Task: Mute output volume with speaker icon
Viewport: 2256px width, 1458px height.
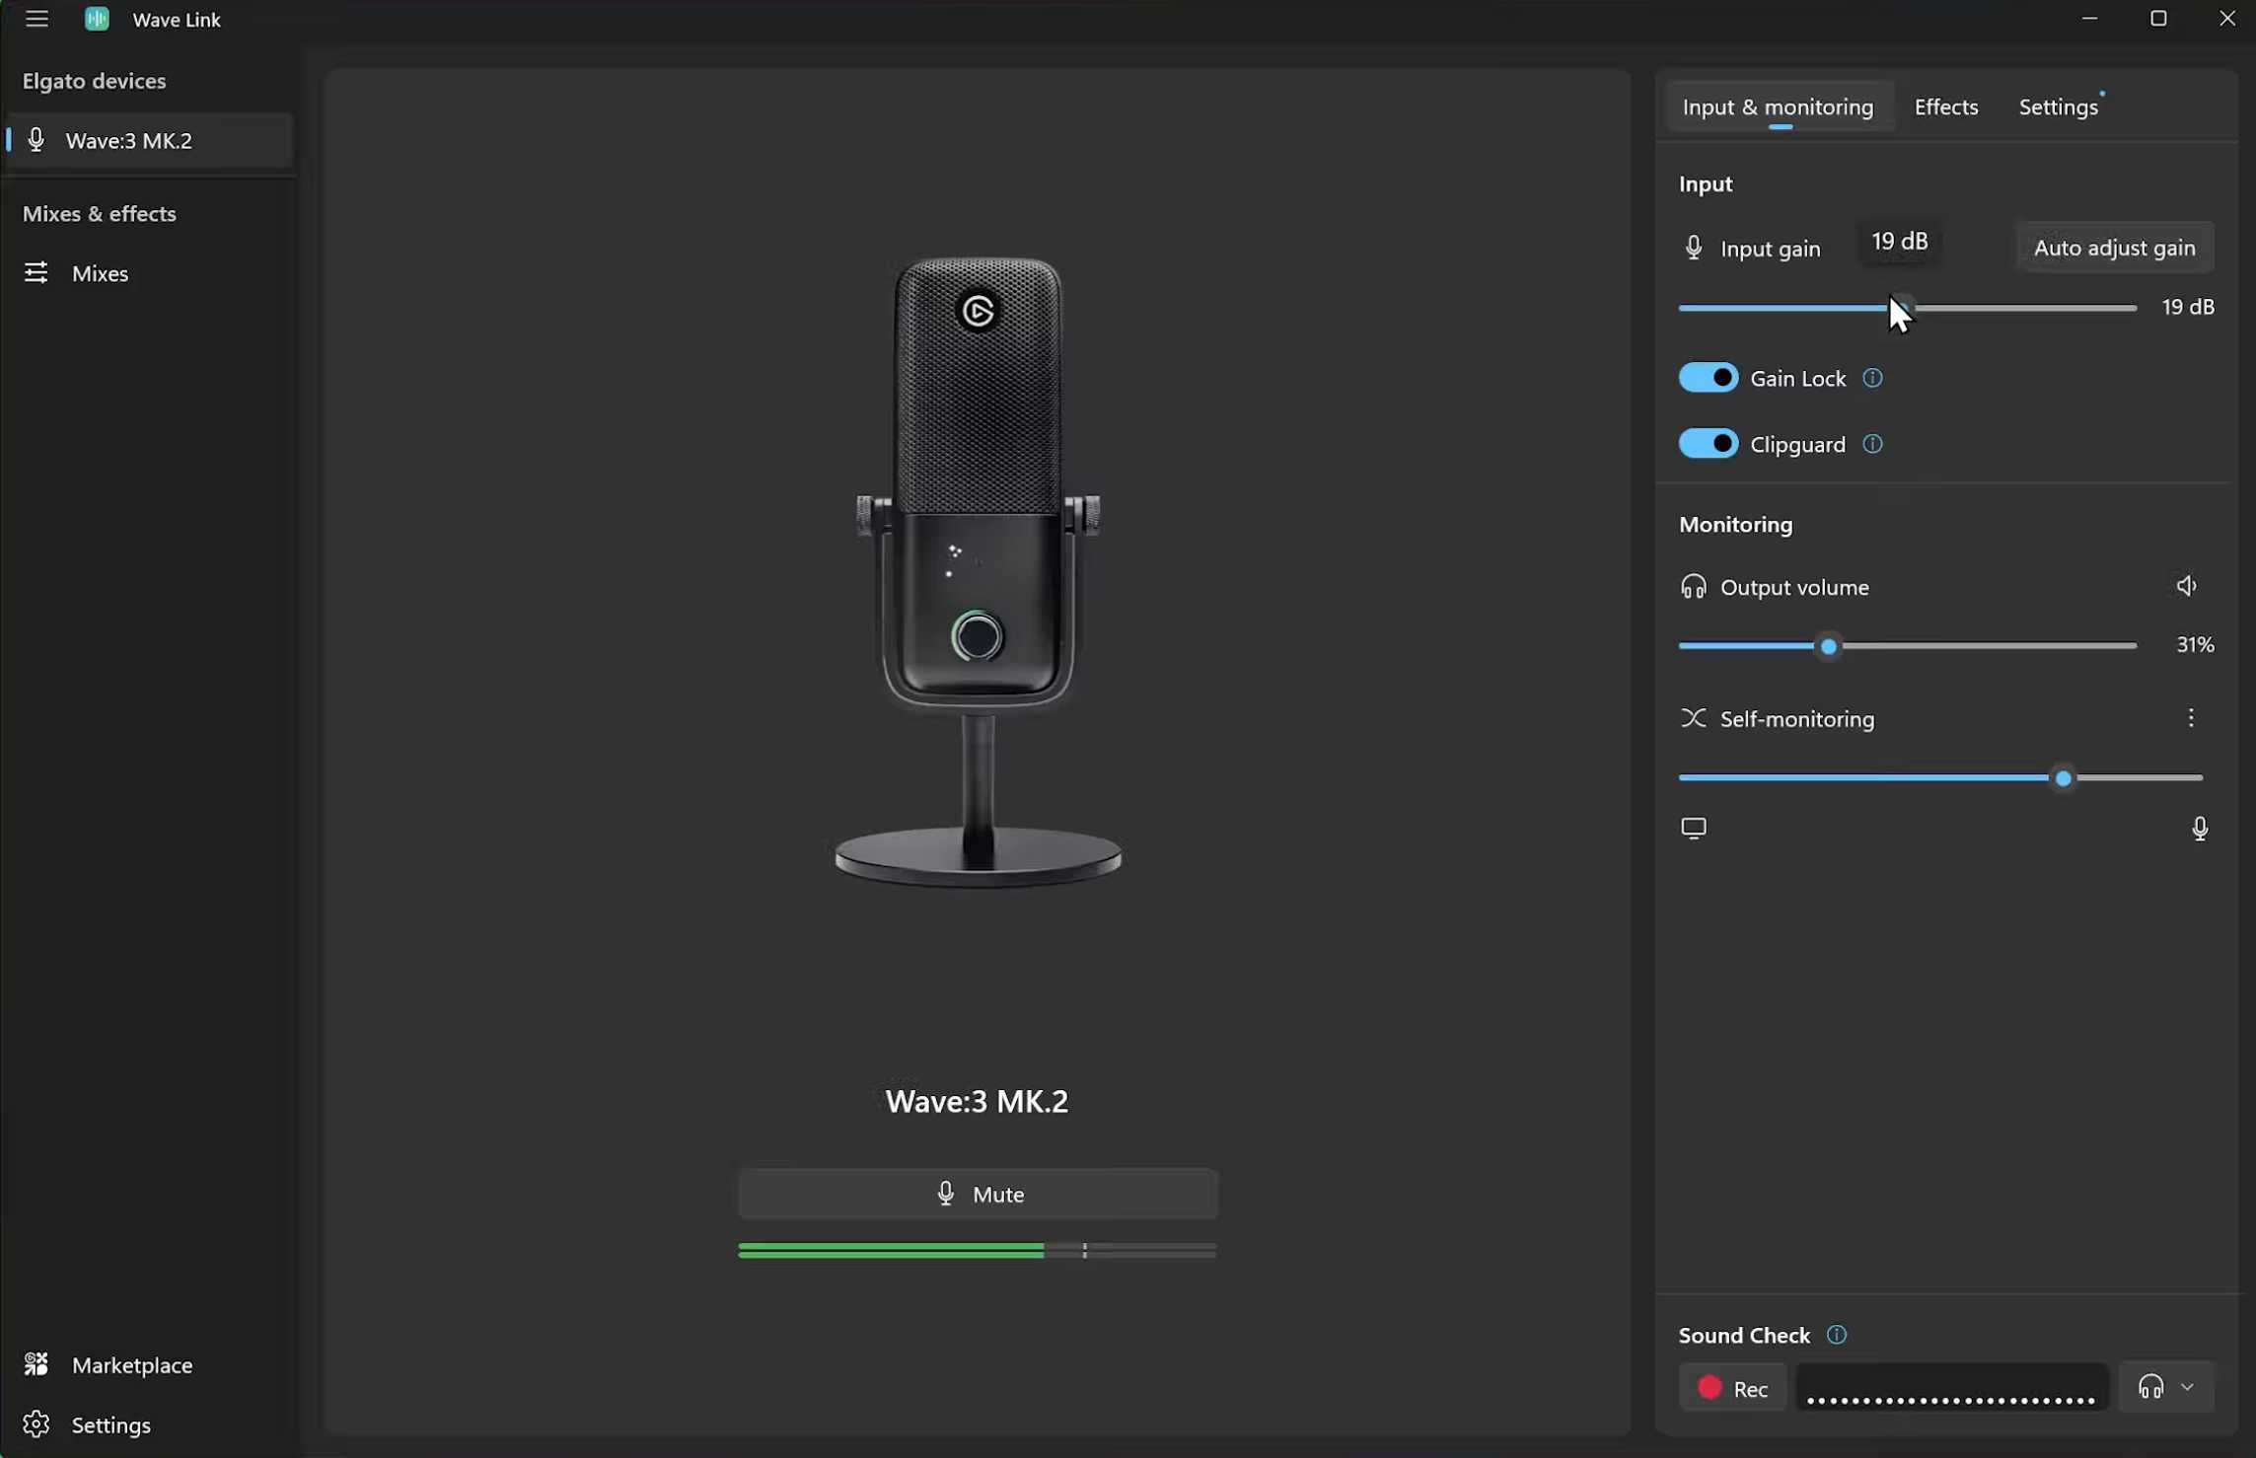Action: pos(2187,586)
